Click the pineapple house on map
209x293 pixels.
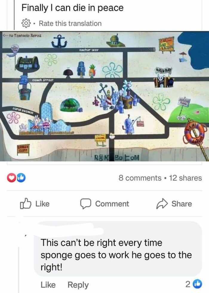pos(92,71)
